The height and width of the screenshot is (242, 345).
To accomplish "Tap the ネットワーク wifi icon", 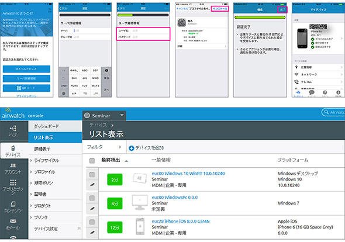I will (x=296, y=74).
